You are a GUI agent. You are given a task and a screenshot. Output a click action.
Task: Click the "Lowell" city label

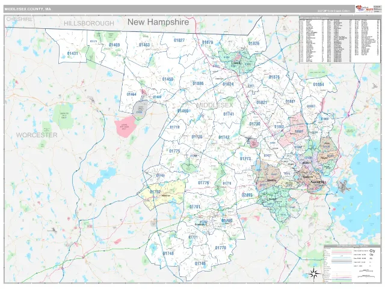point(236,63)
